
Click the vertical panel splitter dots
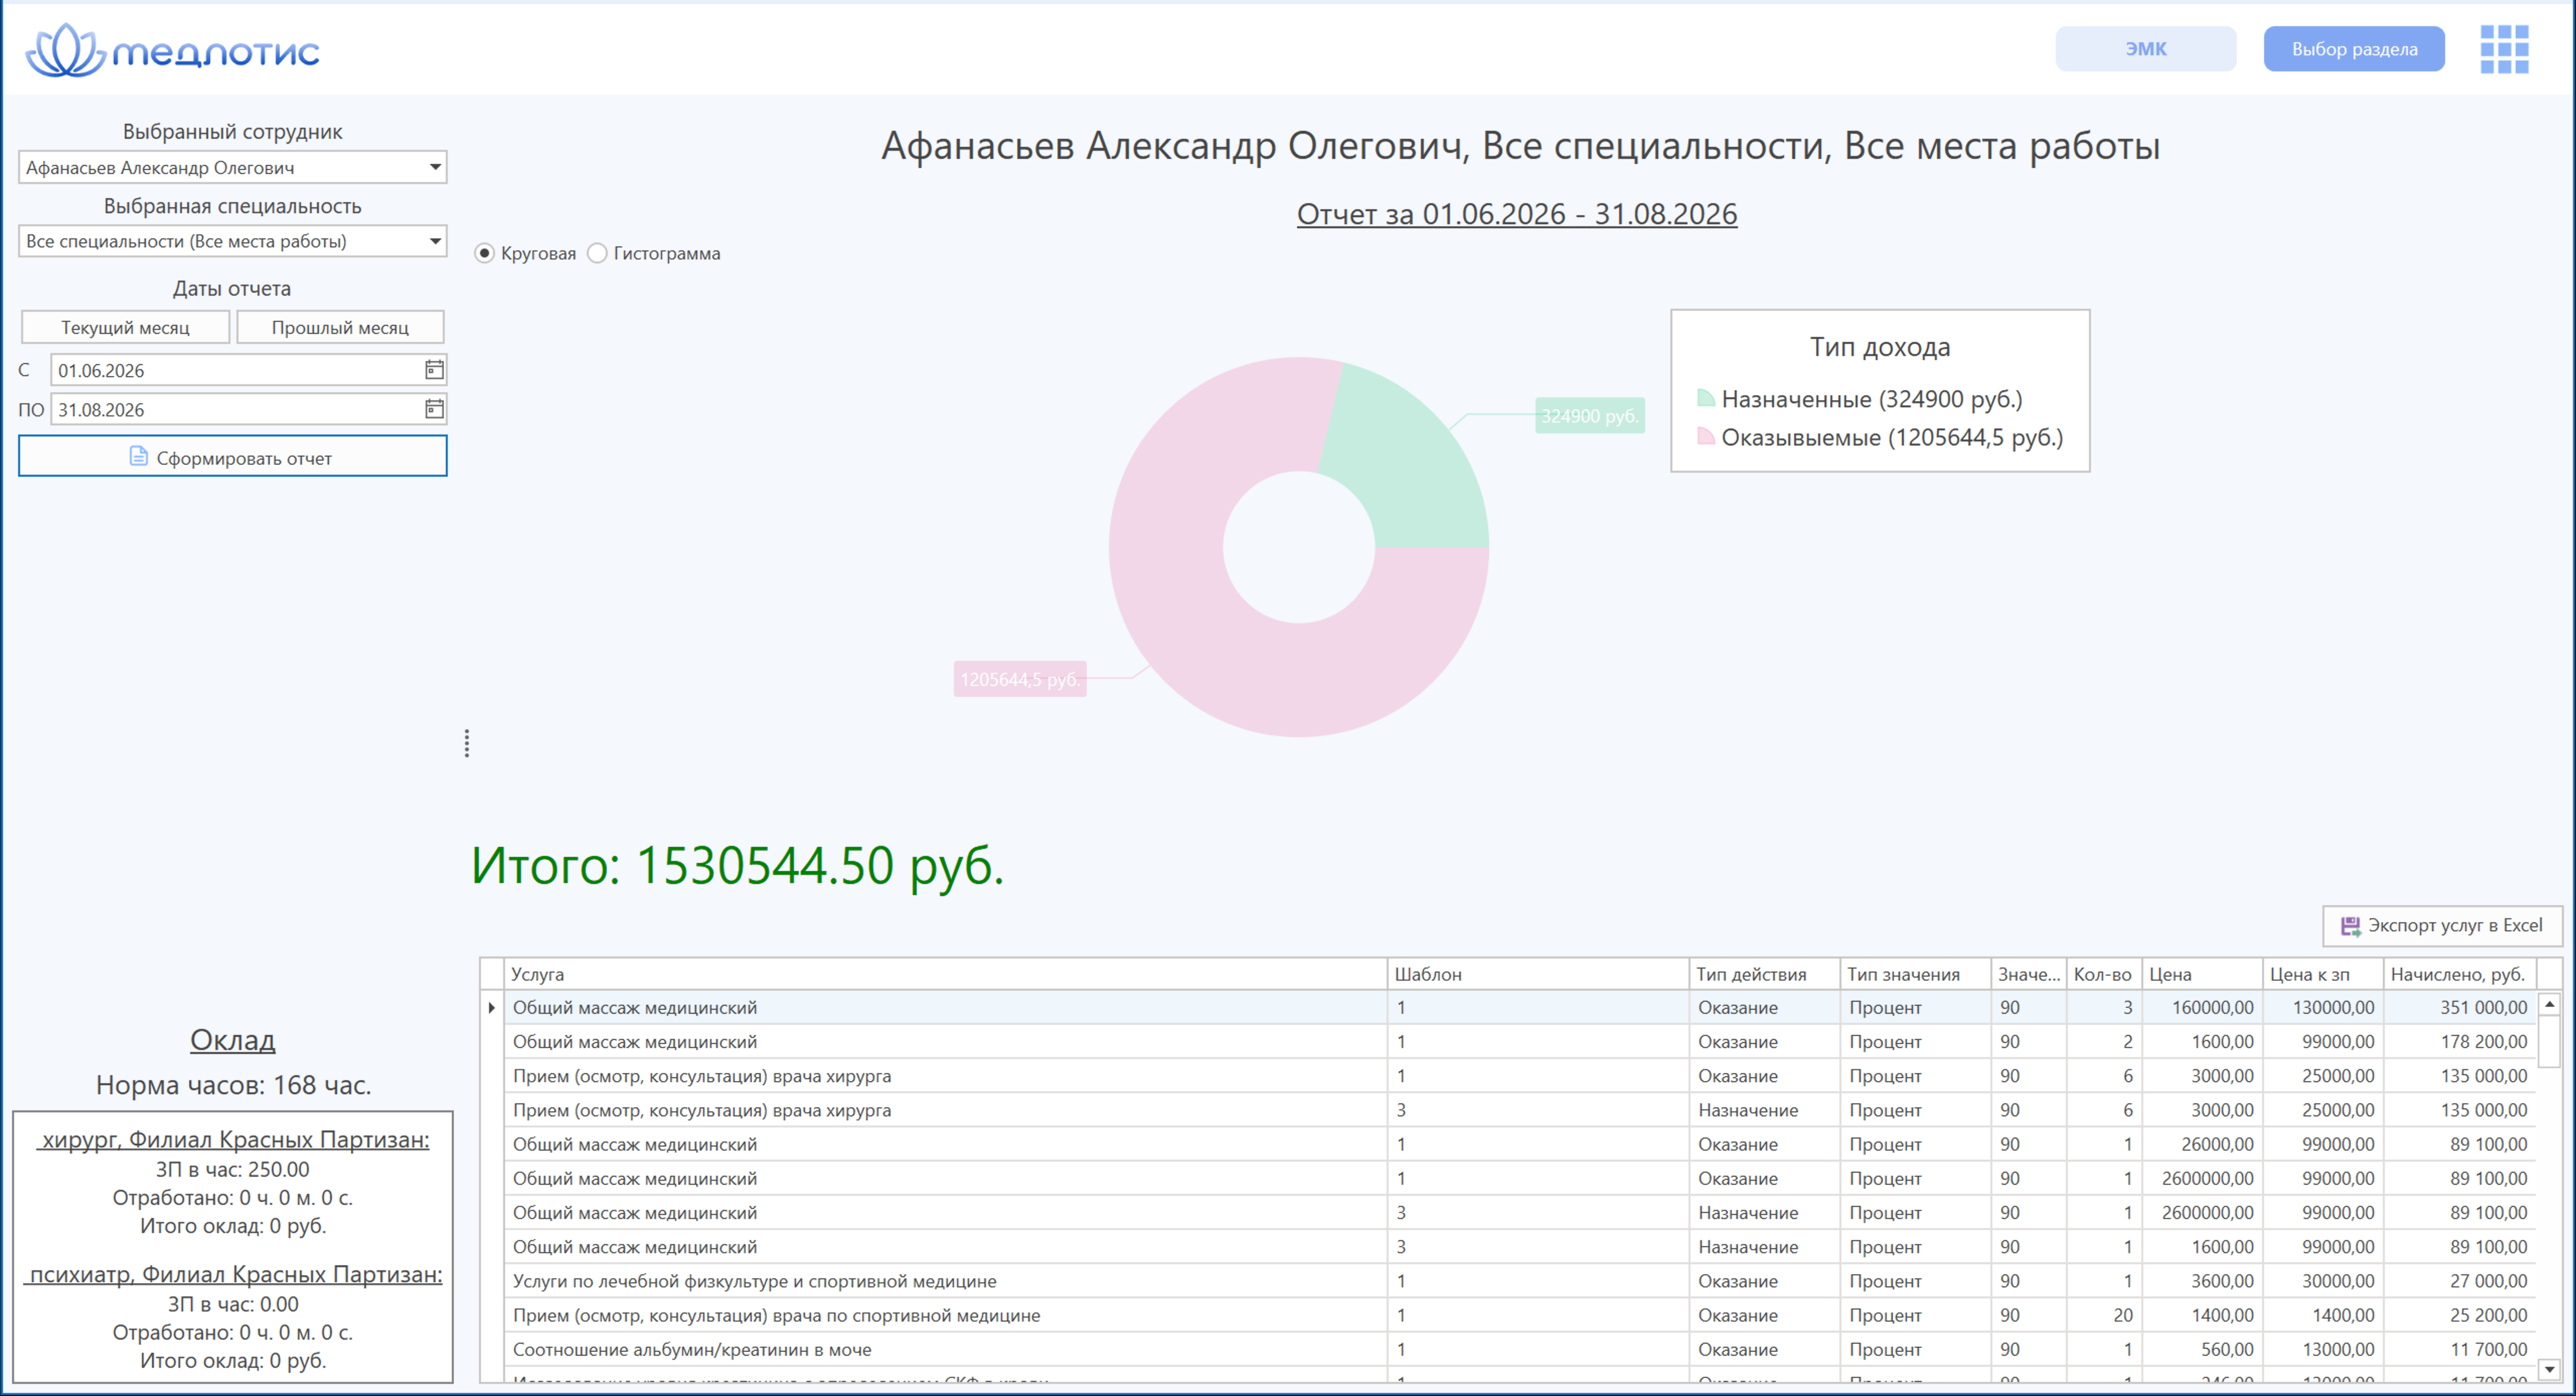467,743
